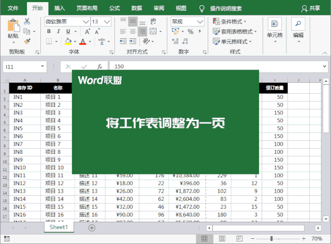Open the number format dropdown (常规)
The height and width of the screenshot is (244, 331).
click(x=200, y=22)
